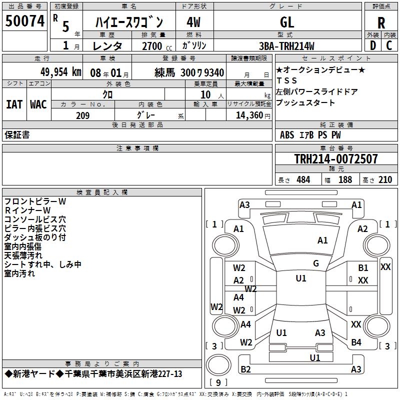Viewport: 400px width, 400px height.
Task: Click the G windshield chip mark
Action: 316,263
